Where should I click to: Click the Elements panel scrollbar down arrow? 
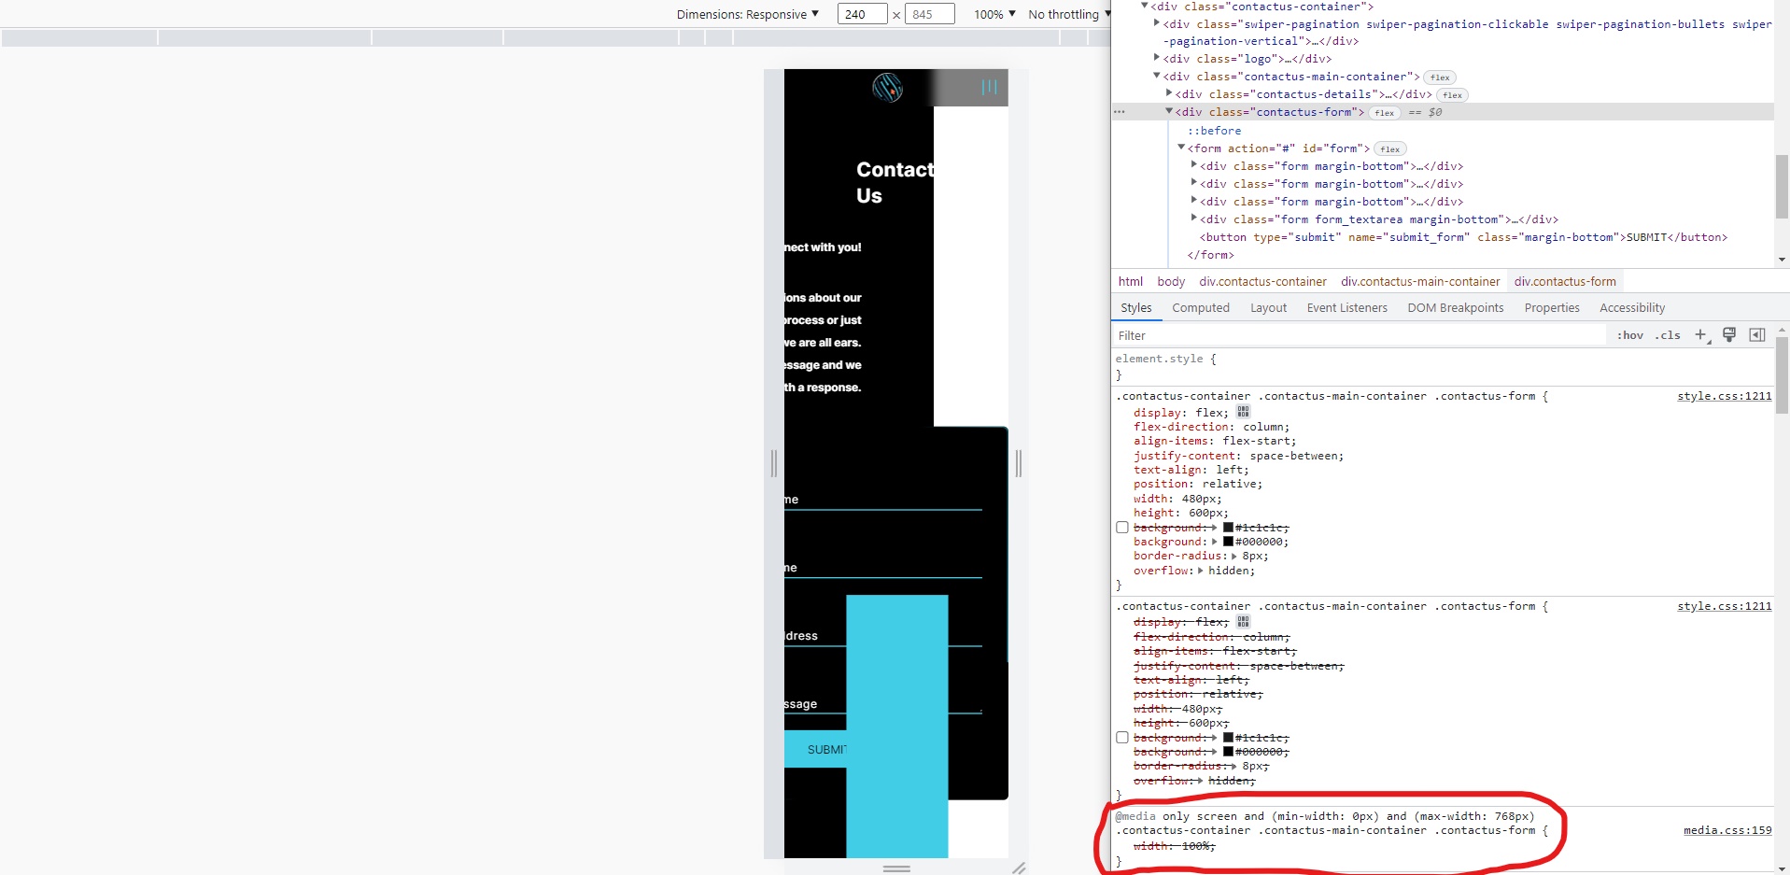(1782, 260)
